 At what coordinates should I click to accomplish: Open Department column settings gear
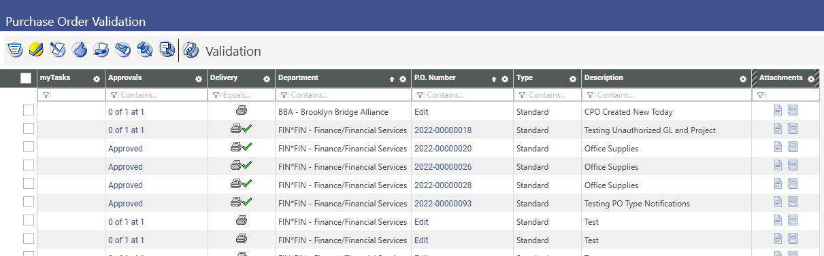click(x=403, y=79)
